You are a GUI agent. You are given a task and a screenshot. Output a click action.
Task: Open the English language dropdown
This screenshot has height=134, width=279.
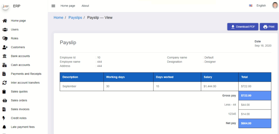coord(261,6)
